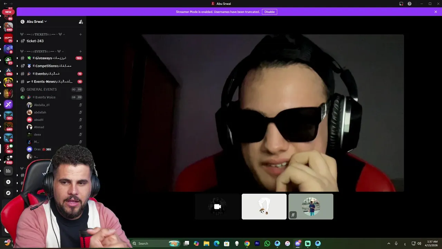Viewport: 442px width, 249px height.
Task: Click the Windows taskbar Search box
Action: [x=156, y=243]
